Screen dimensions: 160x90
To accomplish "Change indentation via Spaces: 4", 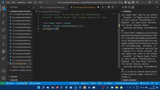I will pyautogui.click(x=84, y=83).
